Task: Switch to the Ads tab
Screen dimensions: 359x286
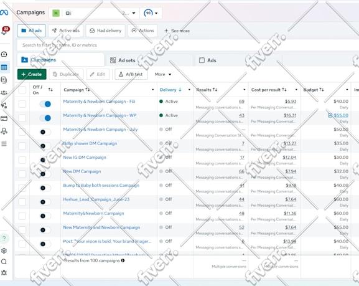Action: (238, 60)
